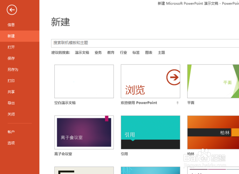
Task: Search suggested term 主题
Action: [x=162, y=53]
